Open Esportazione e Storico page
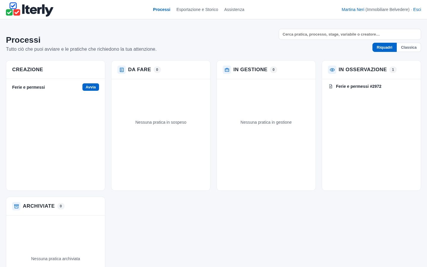Viewport: 427px width, 267px height. pyautogui.click(x=197, y=9)
